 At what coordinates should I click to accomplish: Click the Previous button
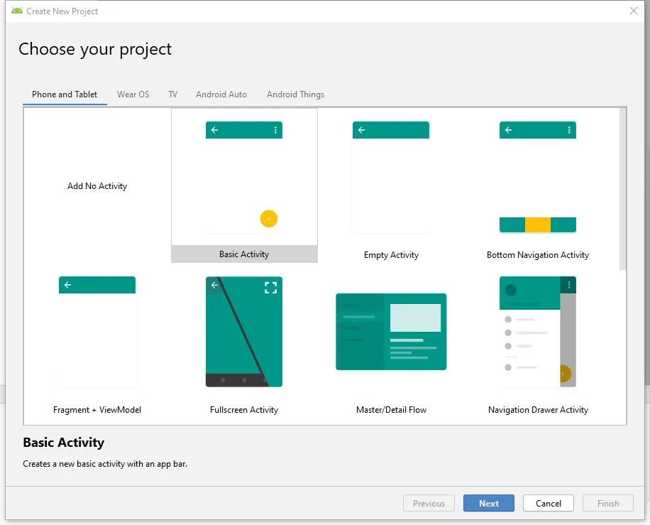tap(429, 503)
